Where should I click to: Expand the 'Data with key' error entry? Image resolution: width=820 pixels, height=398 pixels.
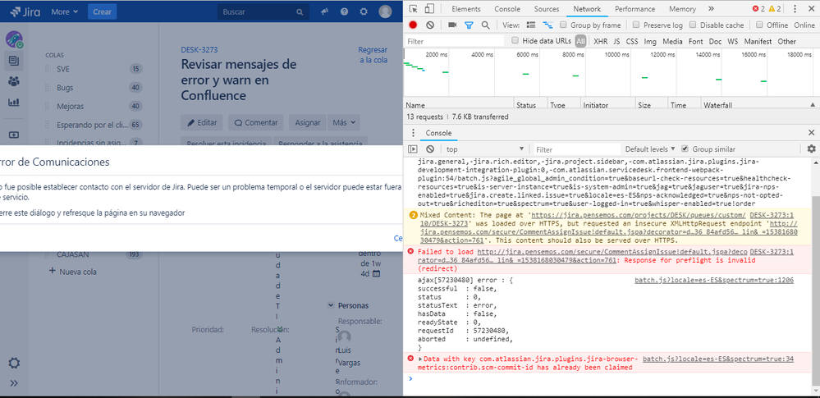point(420,359)
